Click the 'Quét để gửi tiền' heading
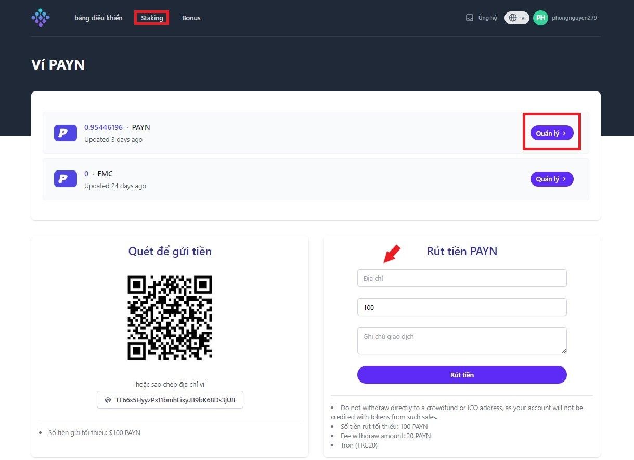Screen dimensions: 634x460 tap(170, 252)
